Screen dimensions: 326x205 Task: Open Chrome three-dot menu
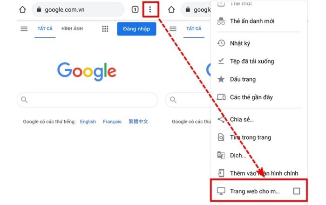[x=150, y=9]
